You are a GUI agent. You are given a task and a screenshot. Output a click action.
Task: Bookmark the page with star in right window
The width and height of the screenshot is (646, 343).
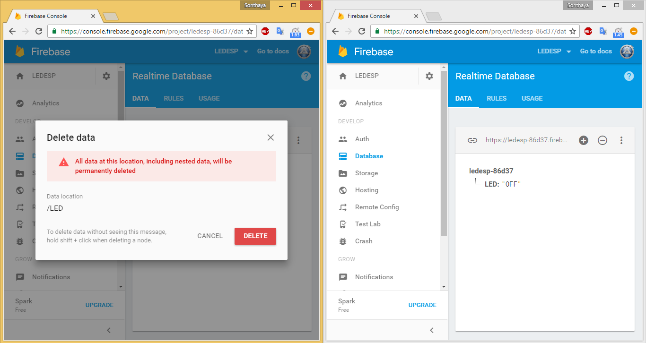pos(572,31)
